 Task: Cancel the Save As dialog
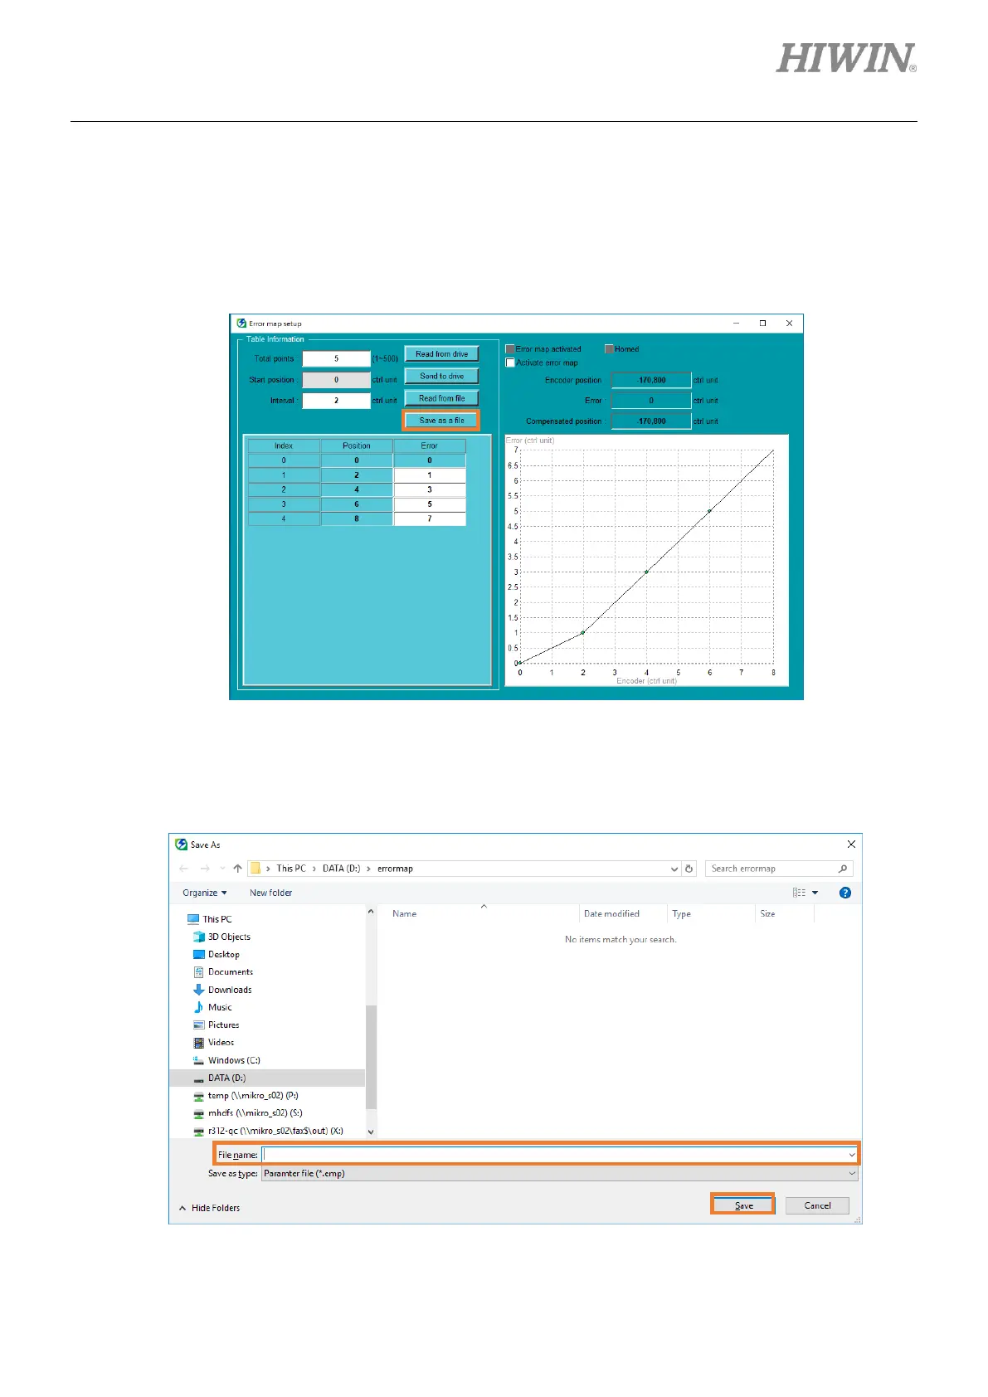coord(817,1205)
